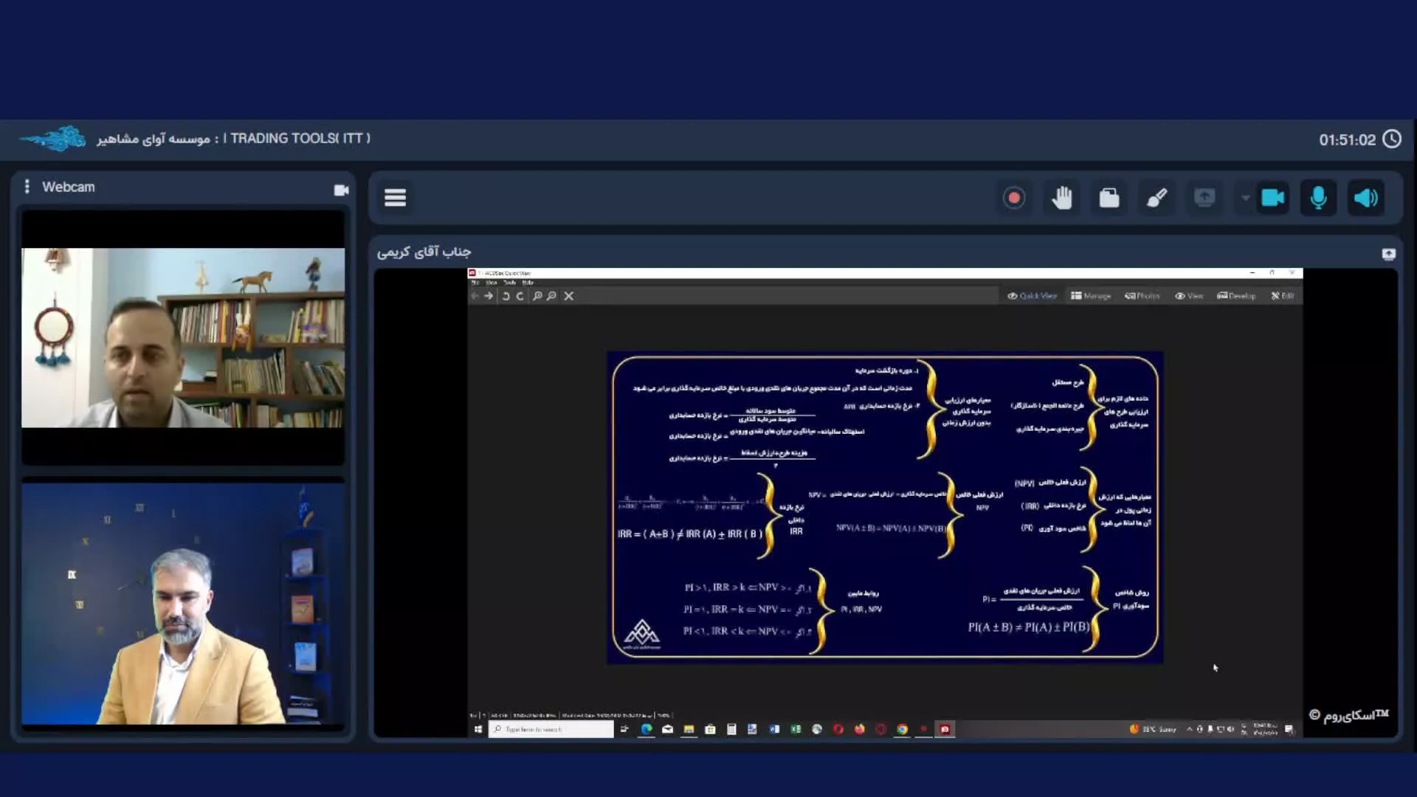The width and height of the screenshot is (1417, 797).
Task: Rotate image left in shared ACDSee toolbar
Action: pyautogui.click(x=506, y=296)
